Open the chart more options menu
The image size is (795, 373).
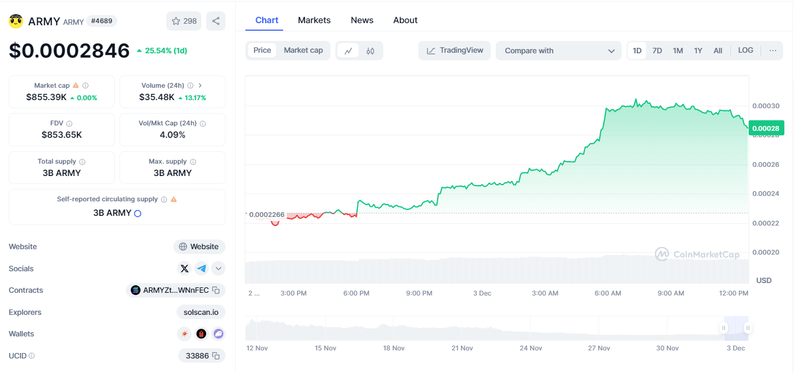point(773,50)
